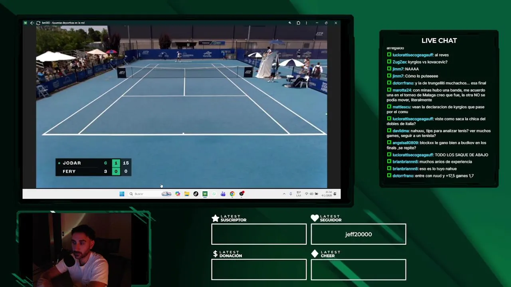Reload the bet365 page
The height and width of the screenshot is (287, 511).
click(38, 23)
